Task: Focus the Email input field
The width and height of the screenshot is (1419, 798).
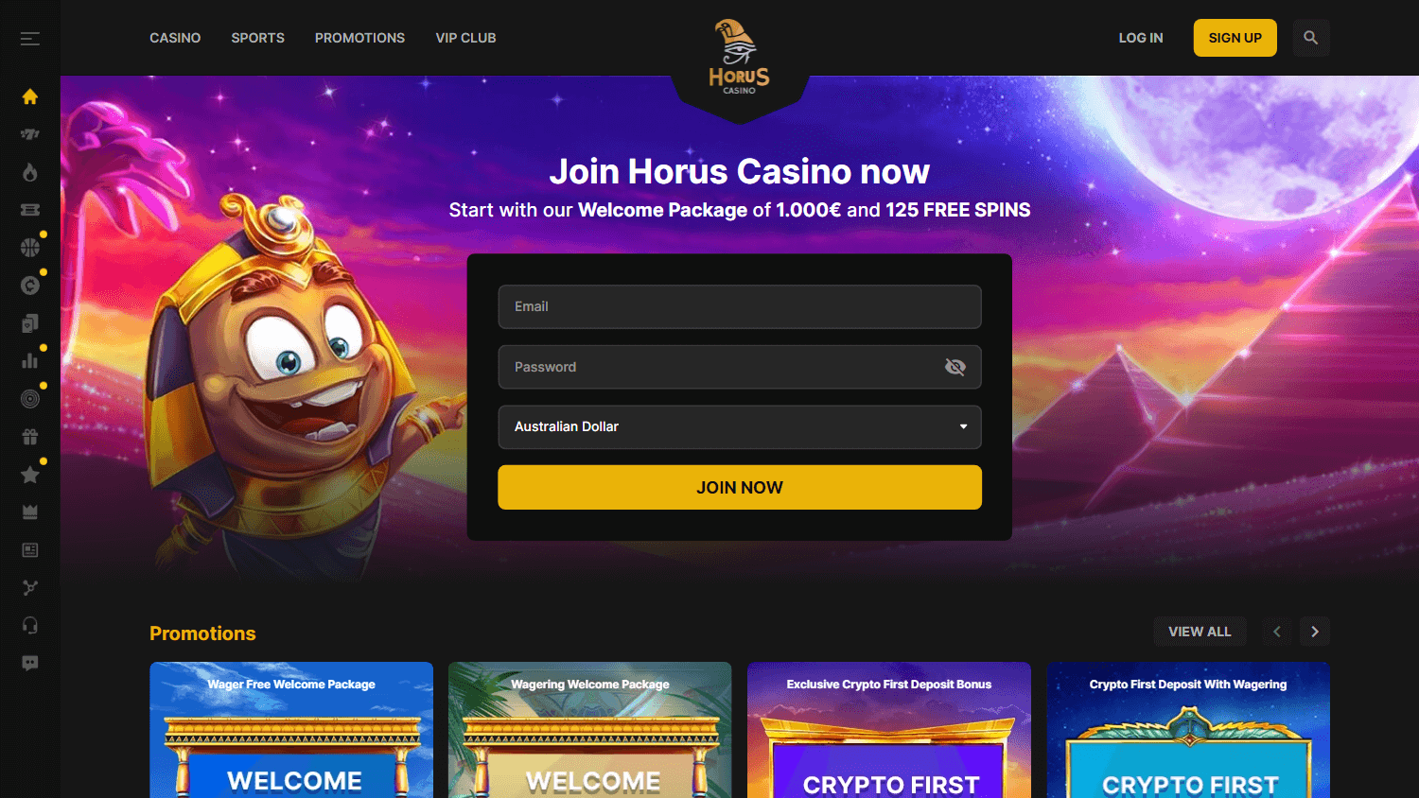Action: [x=740, y=307]
